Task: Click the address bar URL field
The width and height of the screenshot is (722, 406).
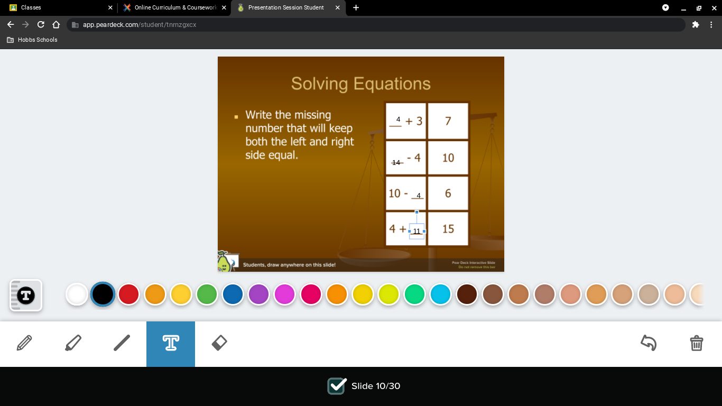Action: tap(376, 25)
